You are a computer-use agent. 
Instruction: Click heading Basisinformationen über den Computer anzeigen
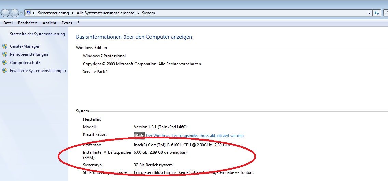pos(134,37)
